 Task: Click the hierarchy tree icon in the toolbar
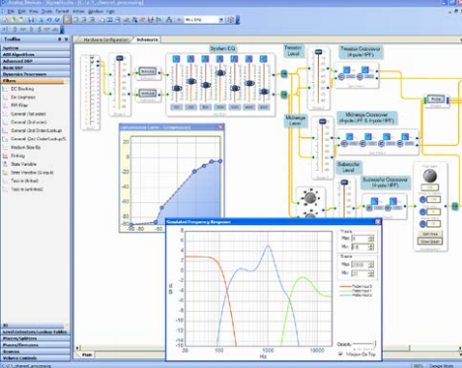tap(169, 20)
